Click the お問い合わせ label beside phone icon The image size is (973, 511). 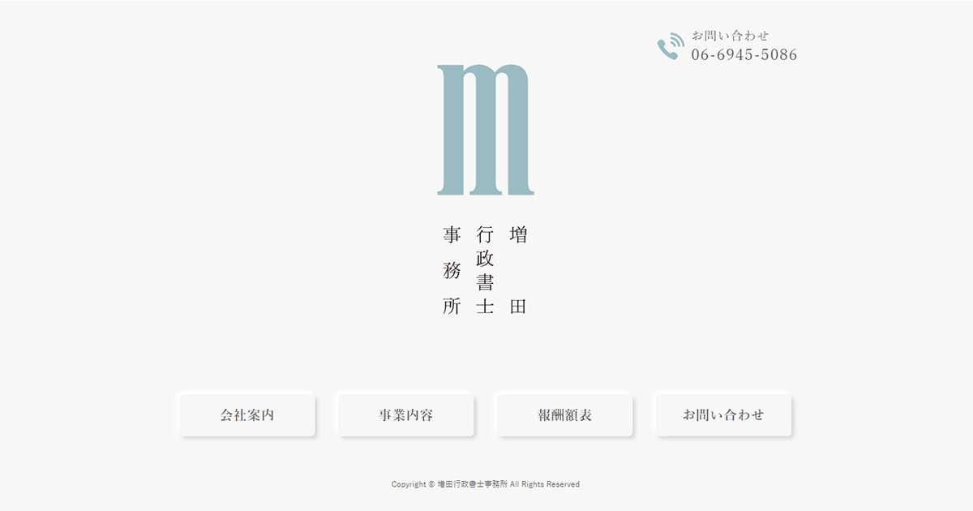(x=730, y=36)
